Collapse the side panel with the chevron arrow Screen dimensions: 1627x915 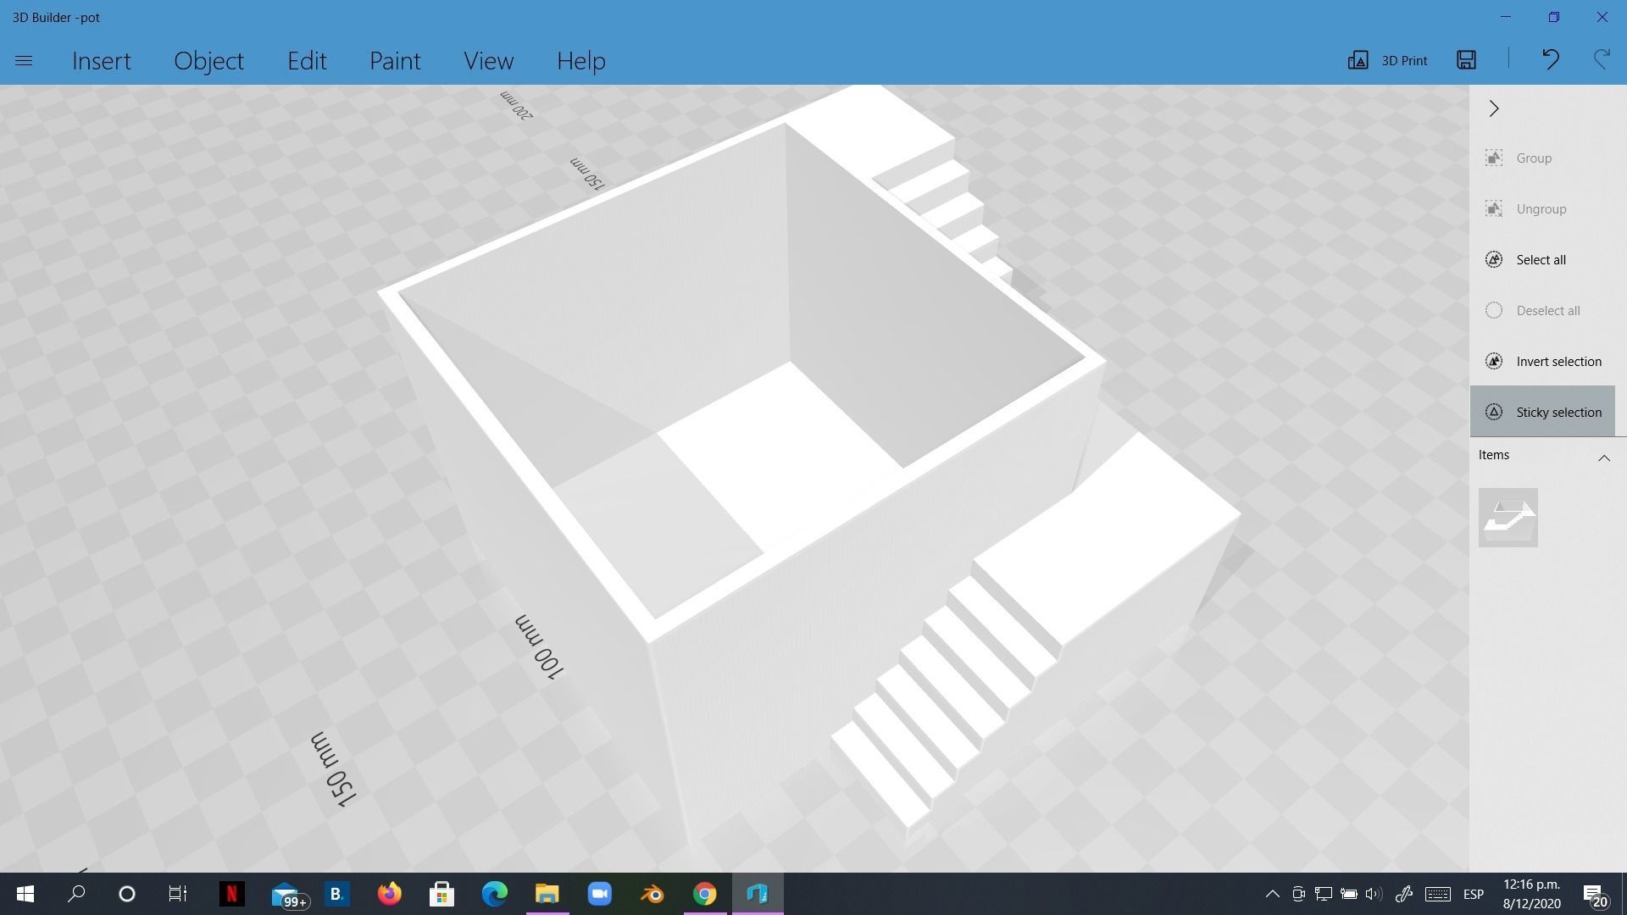[x=1494, y=108]
